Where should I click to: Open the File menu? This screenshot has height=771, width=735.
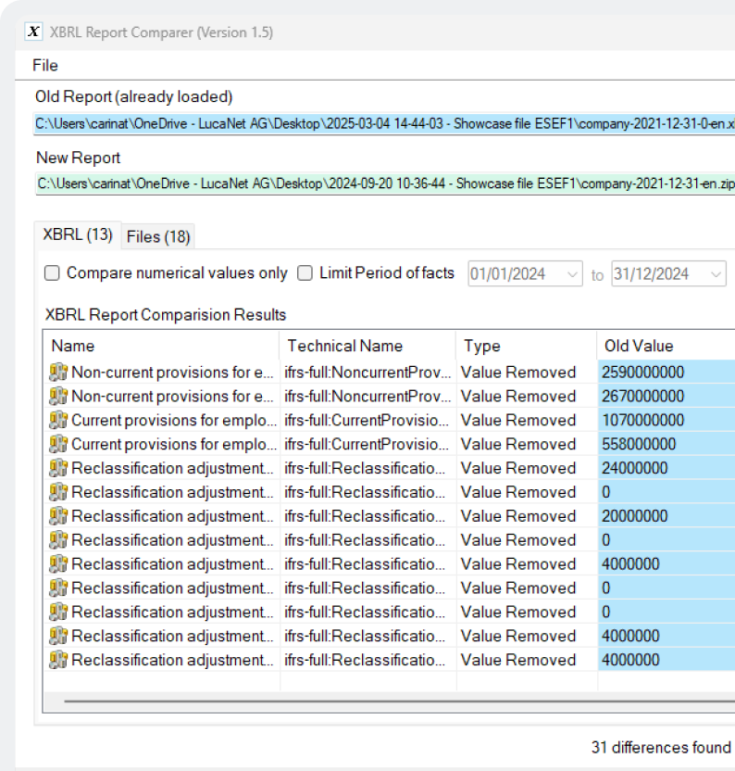pos(44,65)
